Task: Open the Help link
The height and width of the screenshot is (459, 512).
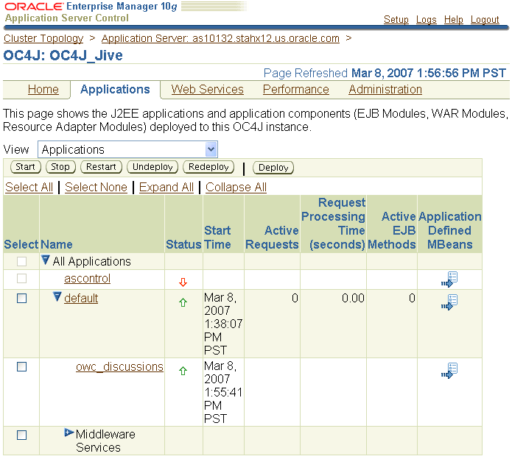Action: click(454, 20)
